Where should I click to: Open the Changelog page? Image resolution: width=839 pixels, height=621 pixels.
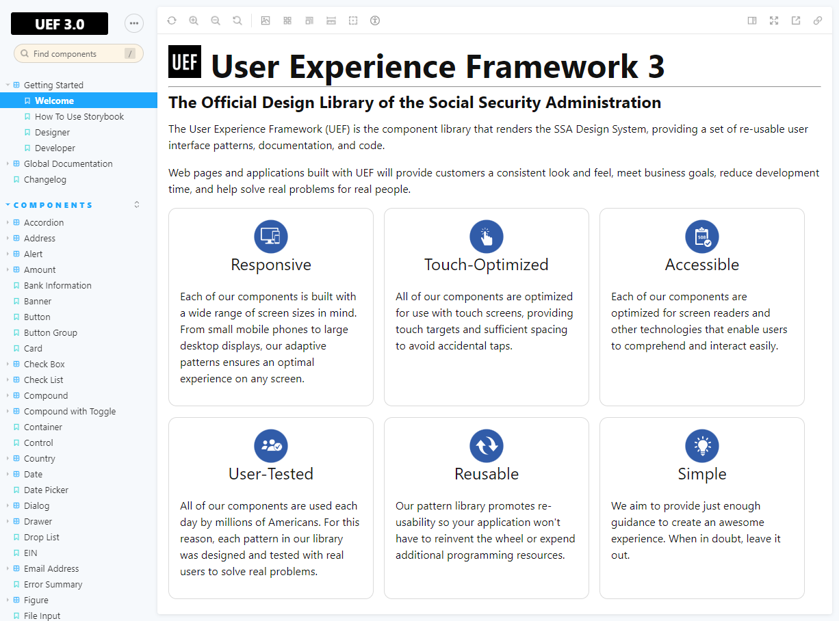tap(44, 179)
